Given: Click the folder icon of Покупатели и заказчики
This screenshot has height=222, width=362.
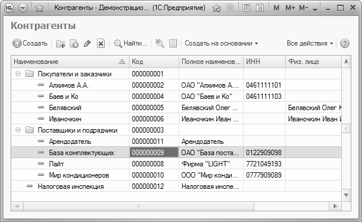Looking at the screenshot, I should (30, 73).
